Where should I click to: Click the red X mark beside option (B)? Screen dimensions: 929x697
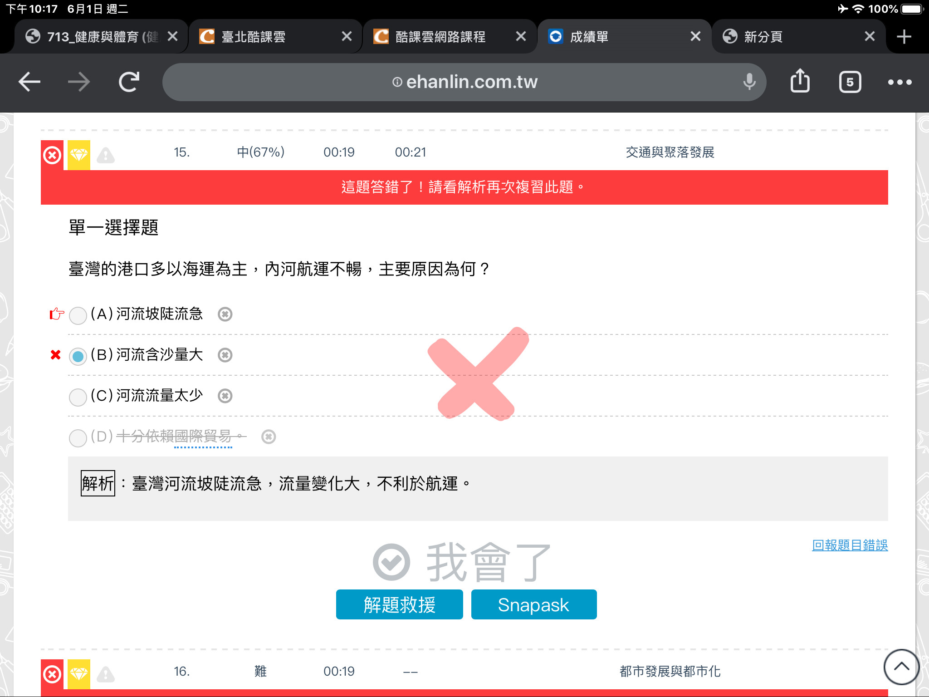coord(55,354)
